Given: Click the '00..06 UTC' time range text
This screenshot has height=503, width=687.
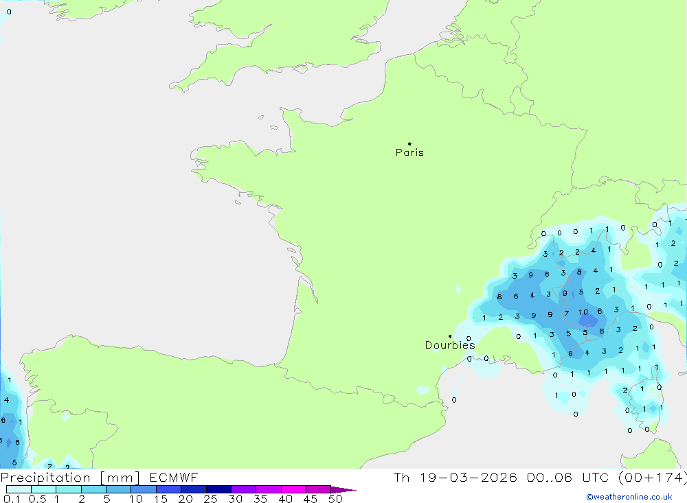Looking at the screenshot, I should pyautogui.click(x=568, y=478).
